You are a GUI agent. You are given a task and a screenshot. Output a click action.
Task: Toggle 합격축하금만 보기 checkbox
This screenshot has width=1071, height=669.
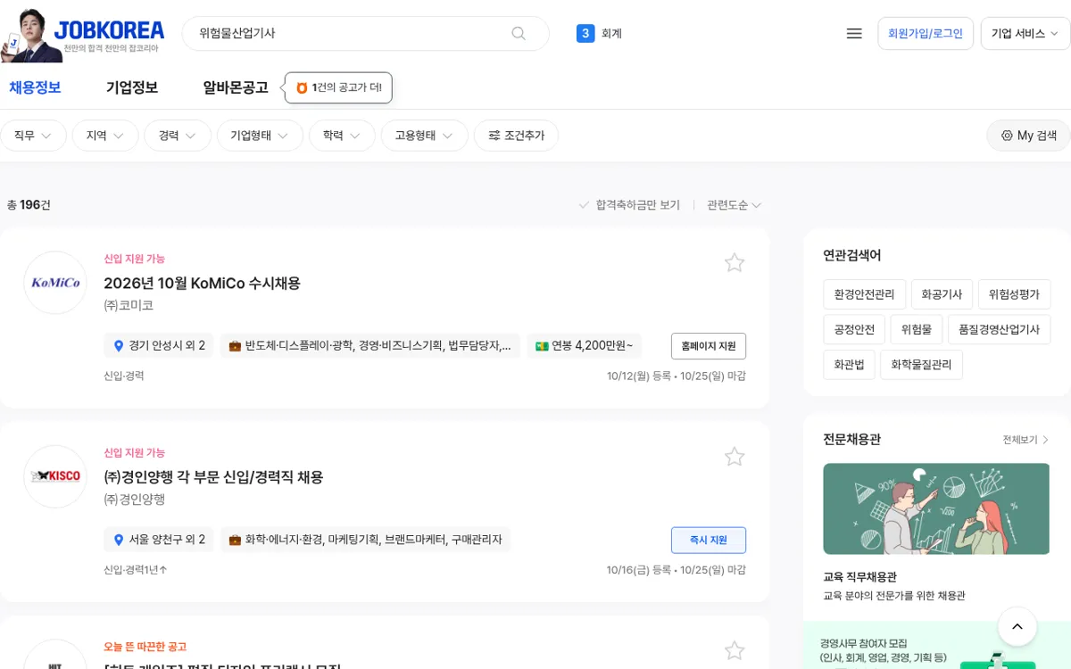629,205
